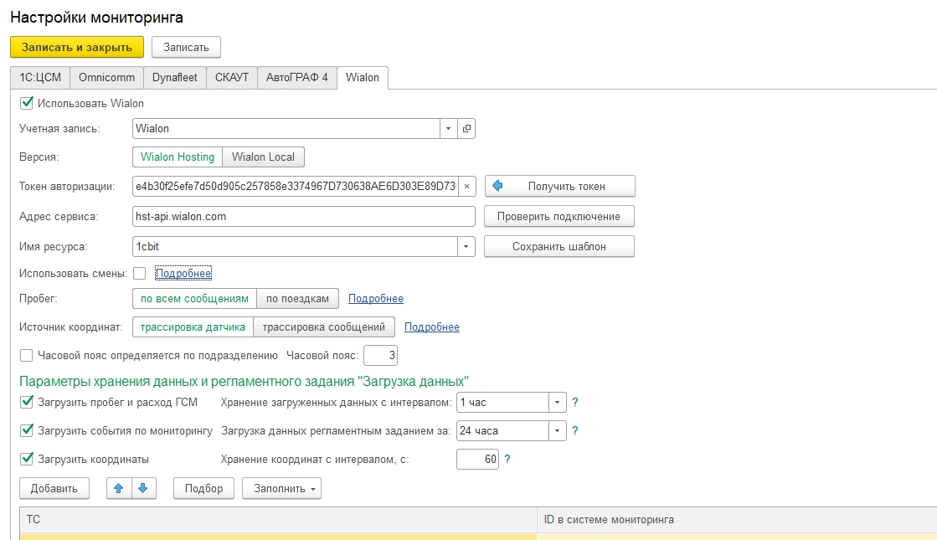
Task: Click the move row down arrow icon
Action: tap(143, 488)
